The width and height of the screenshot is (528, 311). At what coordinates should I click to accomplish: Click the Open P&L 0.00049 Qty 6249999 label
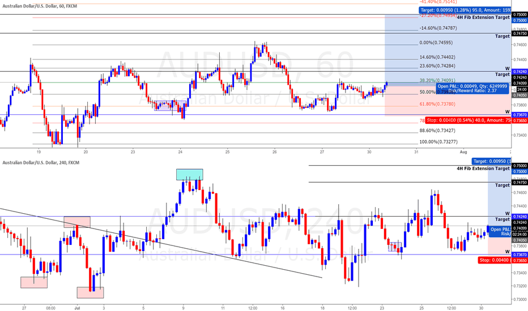(472, 88)
